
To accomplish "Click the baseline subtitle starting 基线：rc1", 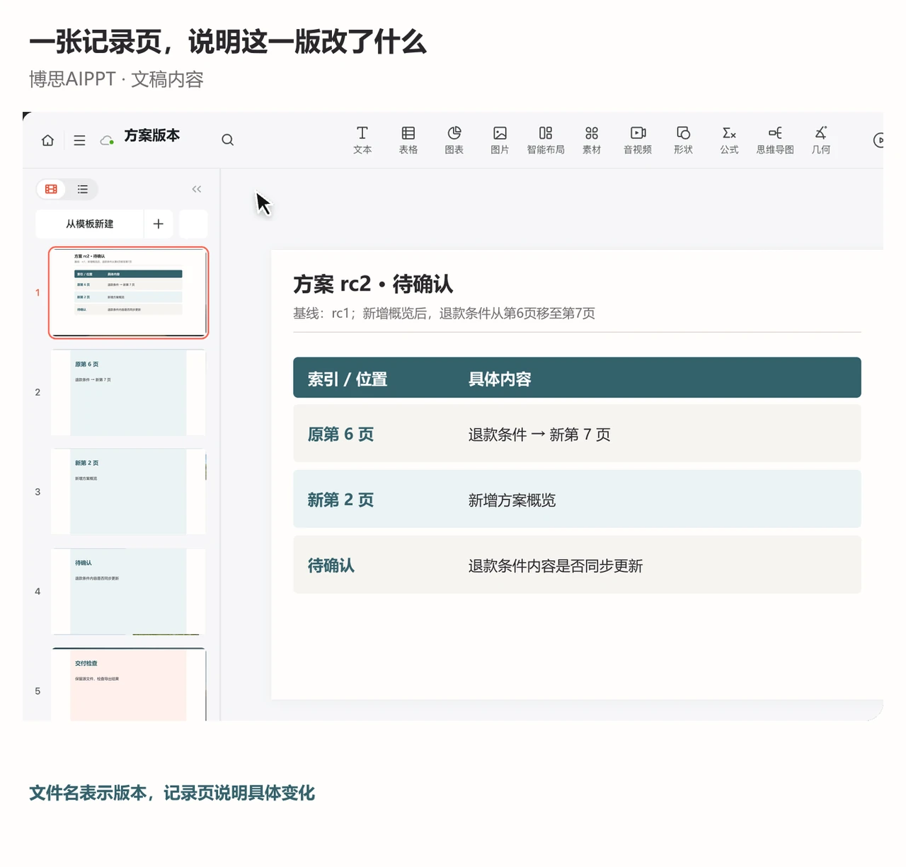I will [x=444, y=314].
